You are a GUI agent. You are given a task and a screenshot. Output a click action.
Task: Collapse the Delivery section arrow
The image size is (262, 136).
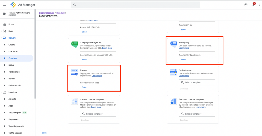2,38
